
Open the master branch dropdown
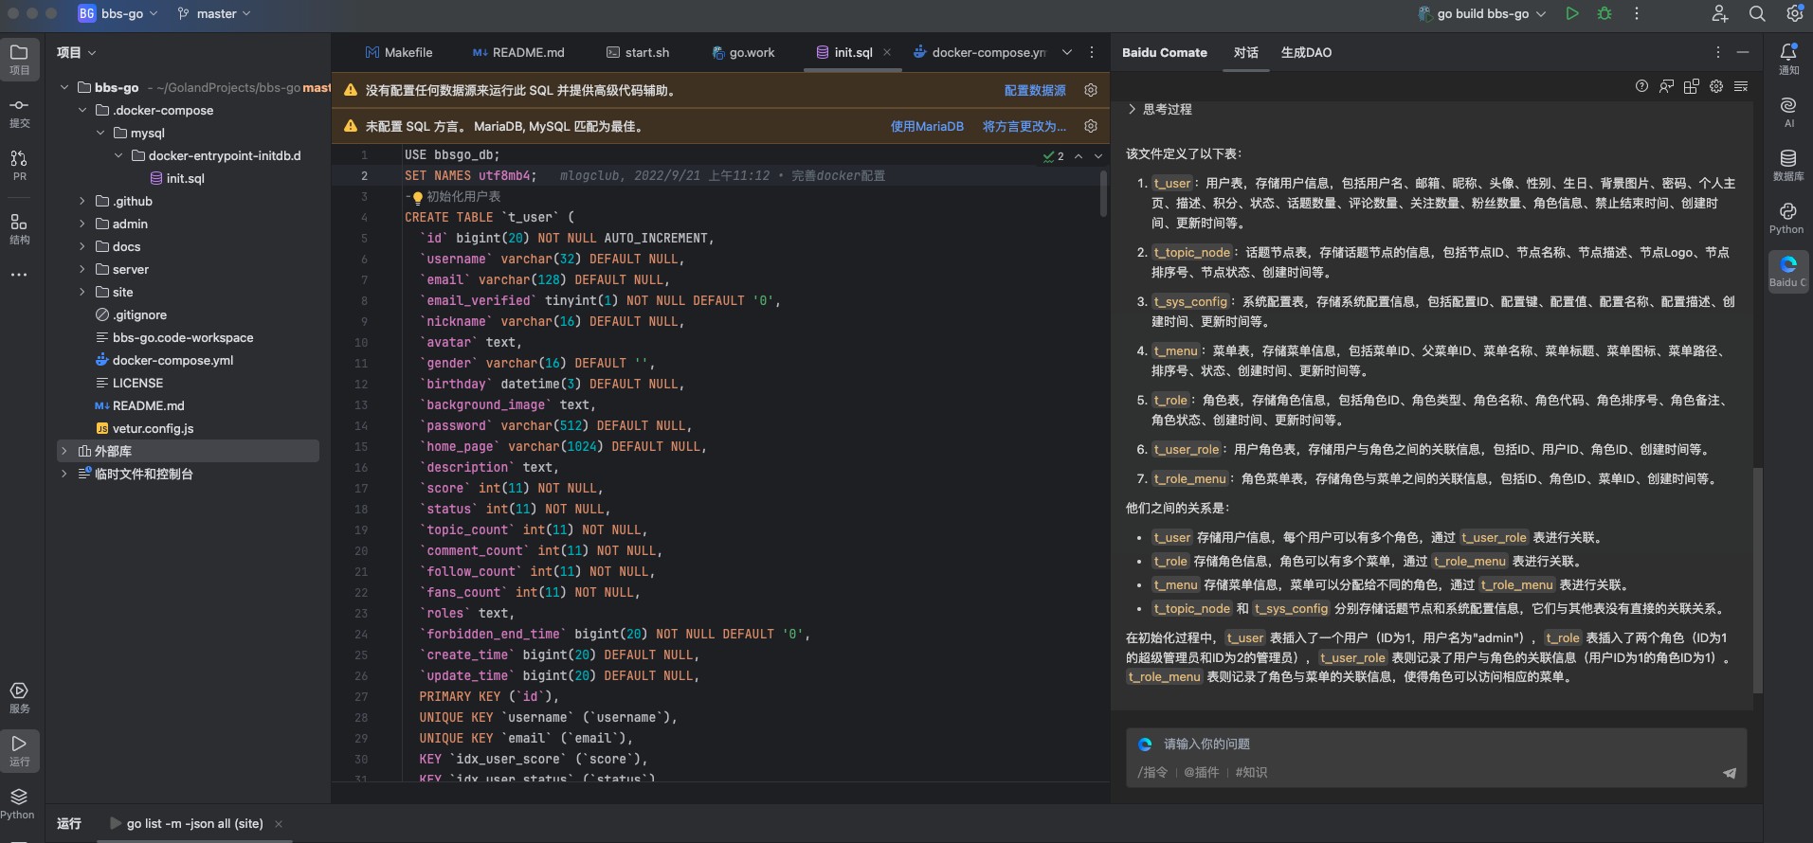click(214, 13)
